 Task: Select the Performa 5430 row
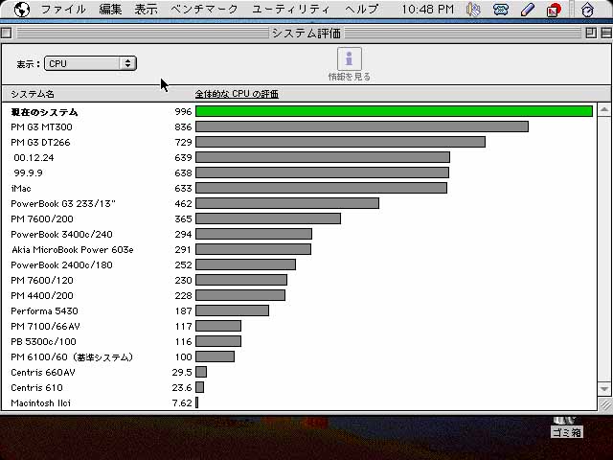[299, 310]
